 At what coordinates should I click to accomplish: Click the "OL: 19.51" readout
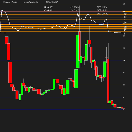103,14
